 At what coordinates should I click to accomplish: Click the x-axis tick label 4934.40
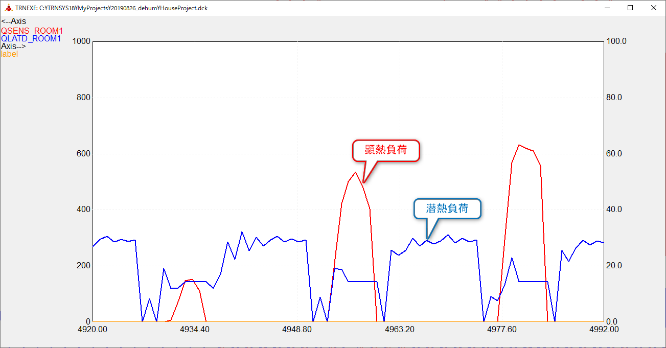coord(195,329)
